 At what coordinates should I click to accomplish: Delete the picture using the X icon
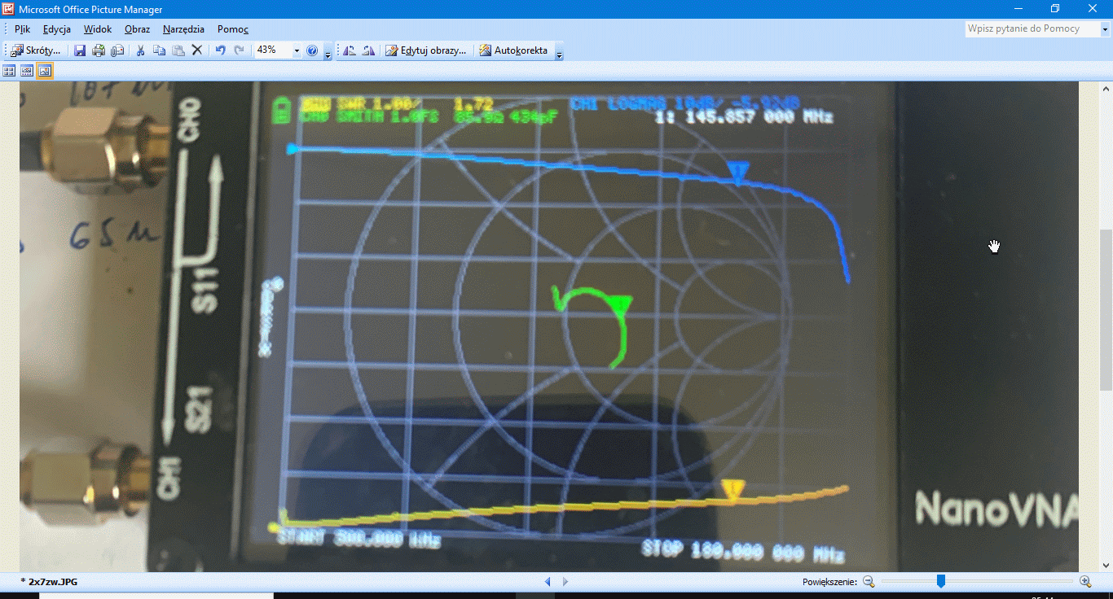(x=196, y=50)
